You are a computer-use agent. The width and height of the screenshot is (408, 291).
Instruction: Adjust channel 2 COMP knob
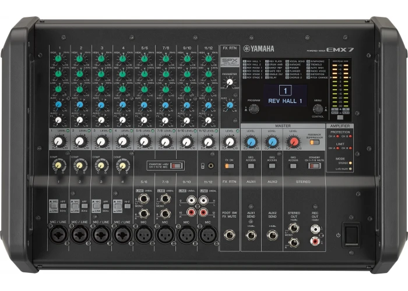80,165
